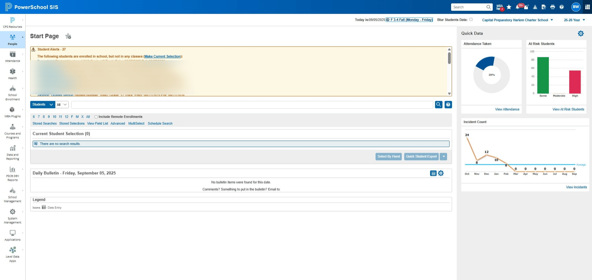Open Courses and Programs sidebar item
Screen dimensions: 592x280
tap(12, 131)
